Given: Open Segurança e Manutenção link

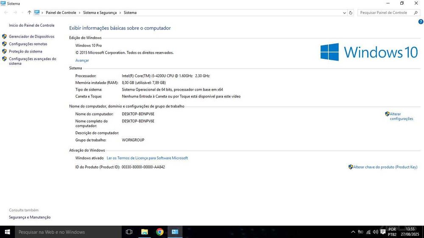Looking at the screenshot, I should click(30, 217).
